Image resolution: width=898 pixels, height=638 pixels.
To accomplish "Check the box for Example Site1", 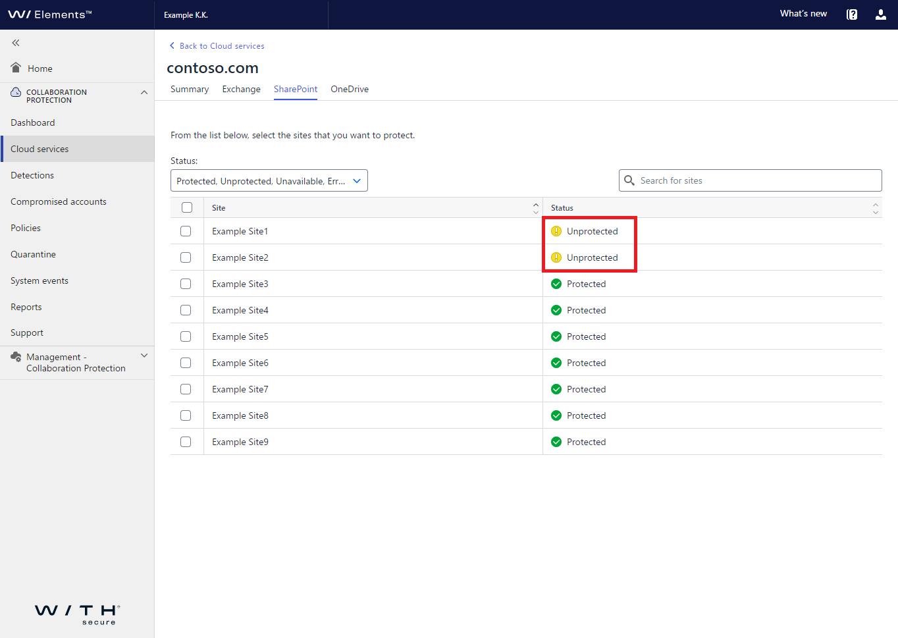I will (186, 231).
